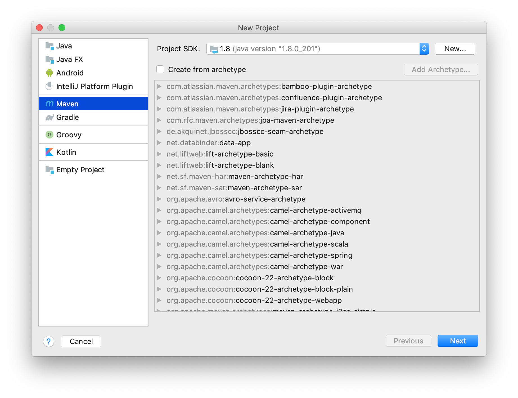Expand camel-archetype-activemq node
The image size is (518, 398).
pyautogui.click(x=159, y=210)
